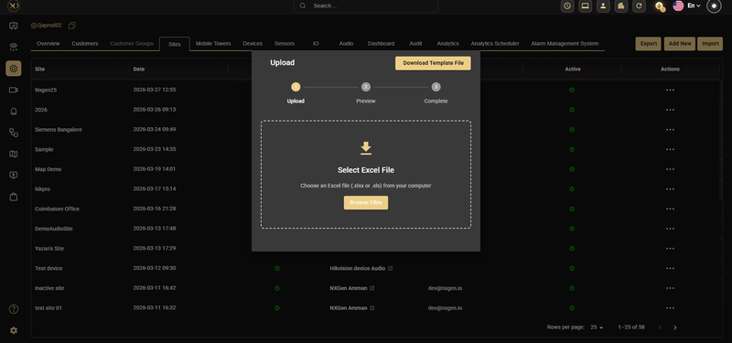The width and height of the screenshot is (732, 343).
Task: Open the help question mark icon
Action: (14, 309)
